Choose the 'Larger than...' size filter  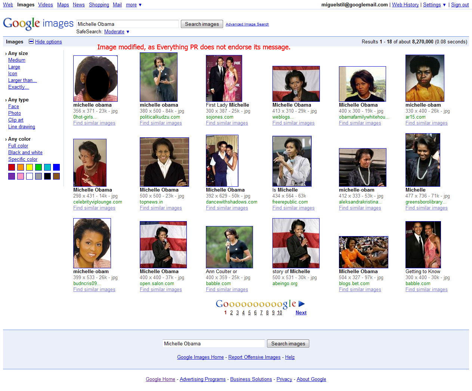[22, 80]
